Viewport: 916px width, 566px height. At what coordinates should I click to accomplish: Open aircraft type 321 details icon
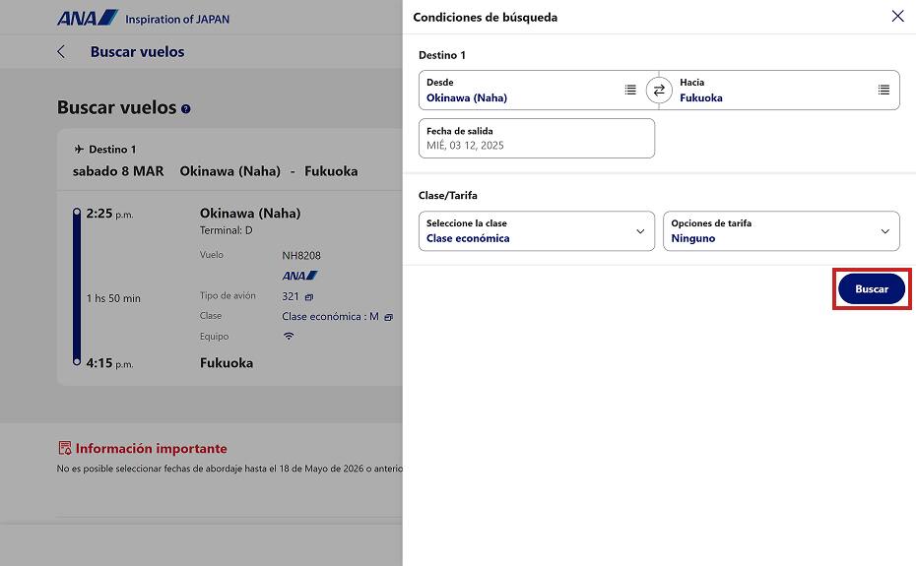tap(309, 297)
